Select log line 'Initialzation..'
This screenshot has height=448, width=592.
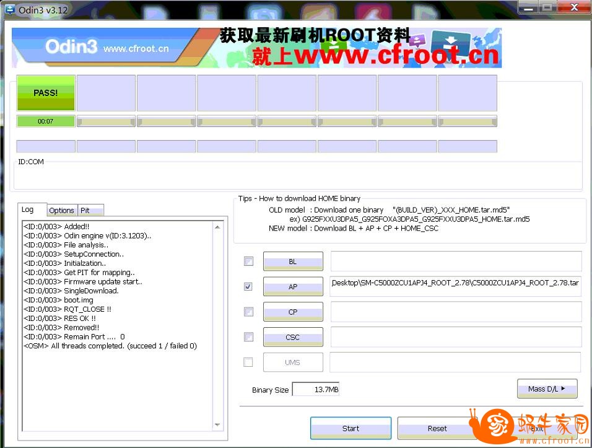pyautogui.click(x=64, y=263)
